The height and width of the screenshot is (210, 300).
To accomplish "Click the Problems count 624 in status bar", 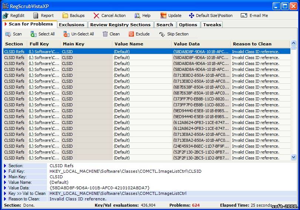I will click(x=196, y=205).
